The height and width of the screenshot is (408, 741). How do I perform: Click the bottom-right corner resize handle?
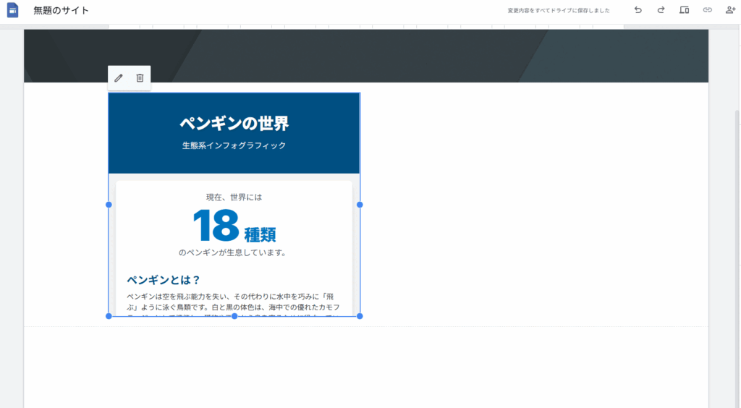(x=360, y=316)
